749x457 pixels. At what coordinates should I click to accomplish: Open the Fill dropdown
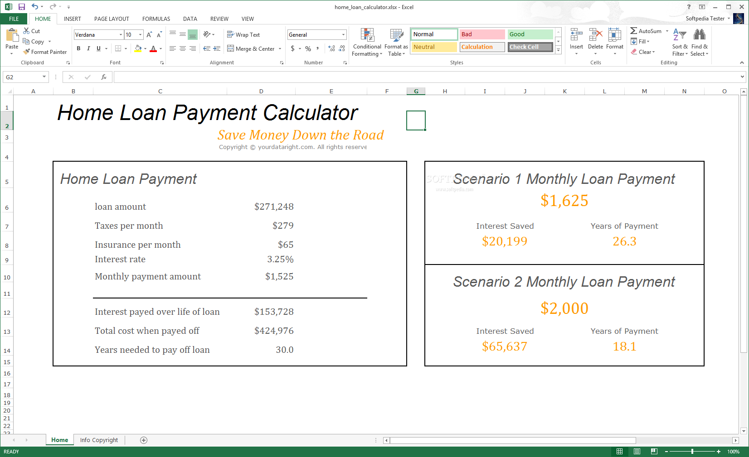tap(640, 41)
